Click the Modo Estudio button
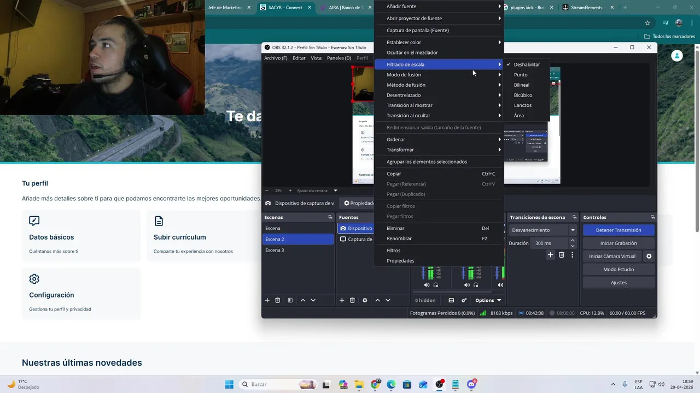The height and width of the screenshot is (393, 700). pyautogui.click(x=619, y=269)
